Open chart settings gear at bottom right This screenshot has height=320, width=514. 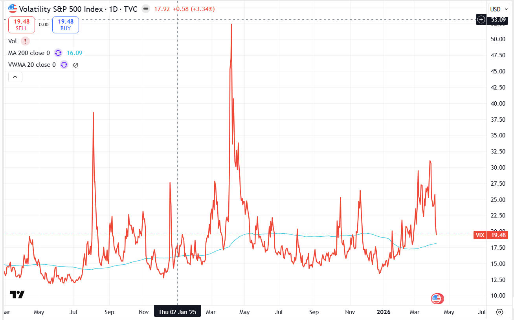pyautogui.click(x=499, y=312)
